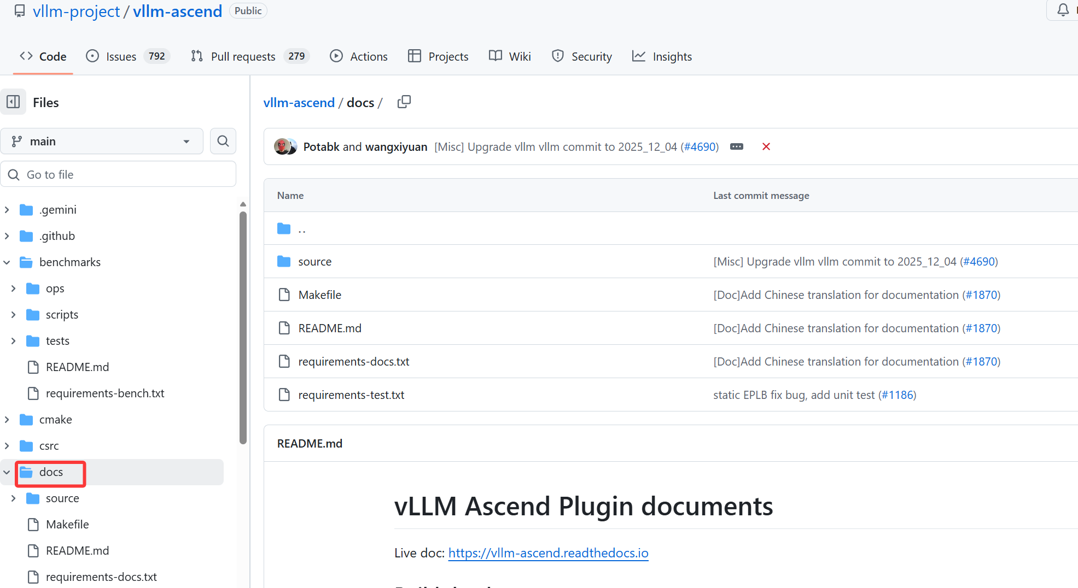
Task: Select the docs folder in tree
Action: pos(51,472)
